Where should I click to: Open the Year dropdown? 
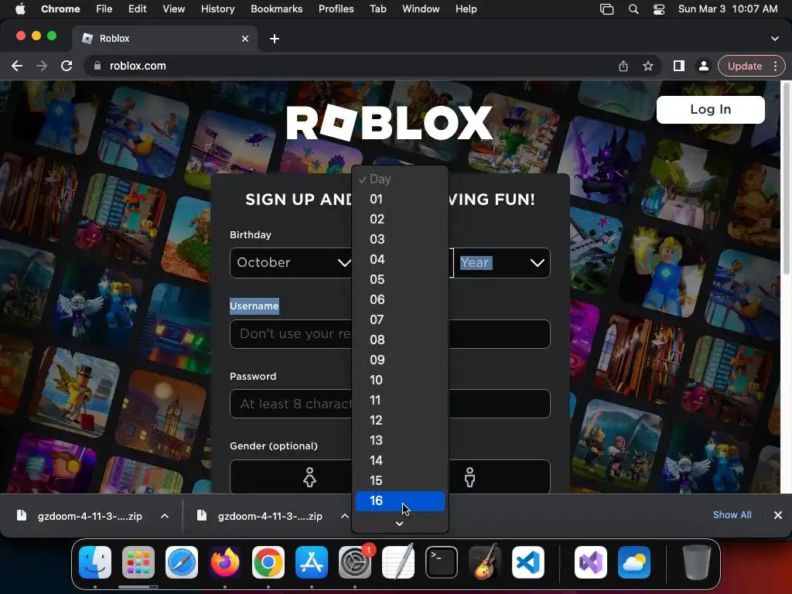[x=501, y=263]
